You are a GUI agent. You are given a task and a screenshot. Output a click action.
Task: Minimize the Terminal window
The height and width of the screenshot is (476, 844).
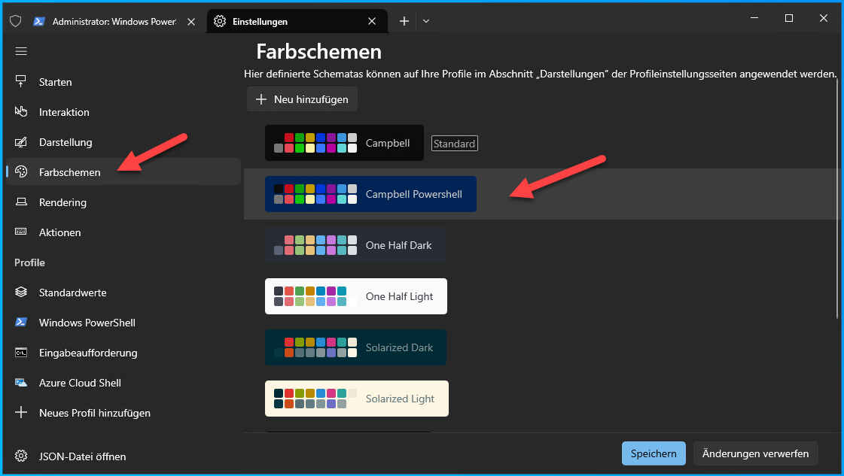754,18
